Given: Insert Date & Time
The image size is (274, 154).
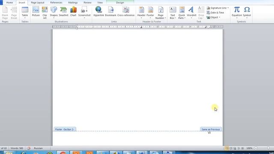Looking at the screenshot, I should coord(215,12).
